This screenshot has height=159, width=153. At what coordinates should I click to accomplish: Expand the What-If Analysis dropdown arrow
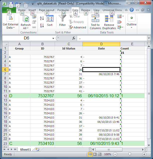pos(123,27)
